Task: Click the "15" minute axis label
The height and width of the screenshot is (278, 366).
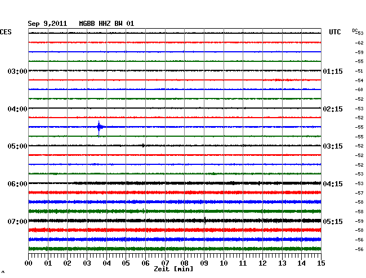Action: 321,263
